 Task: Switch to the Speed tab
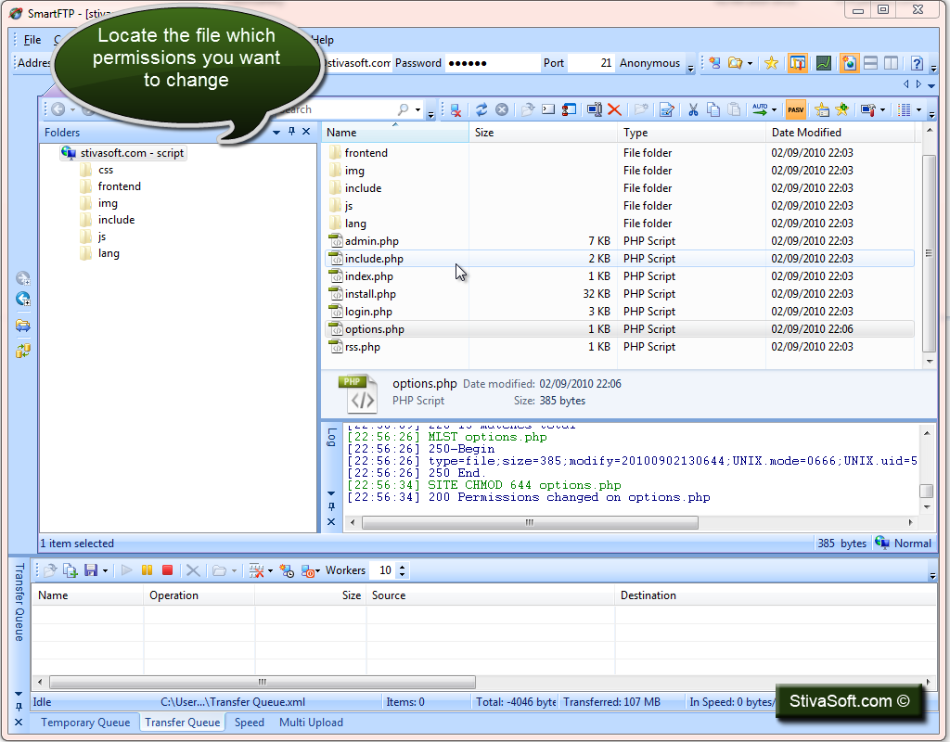pos(250,722)
